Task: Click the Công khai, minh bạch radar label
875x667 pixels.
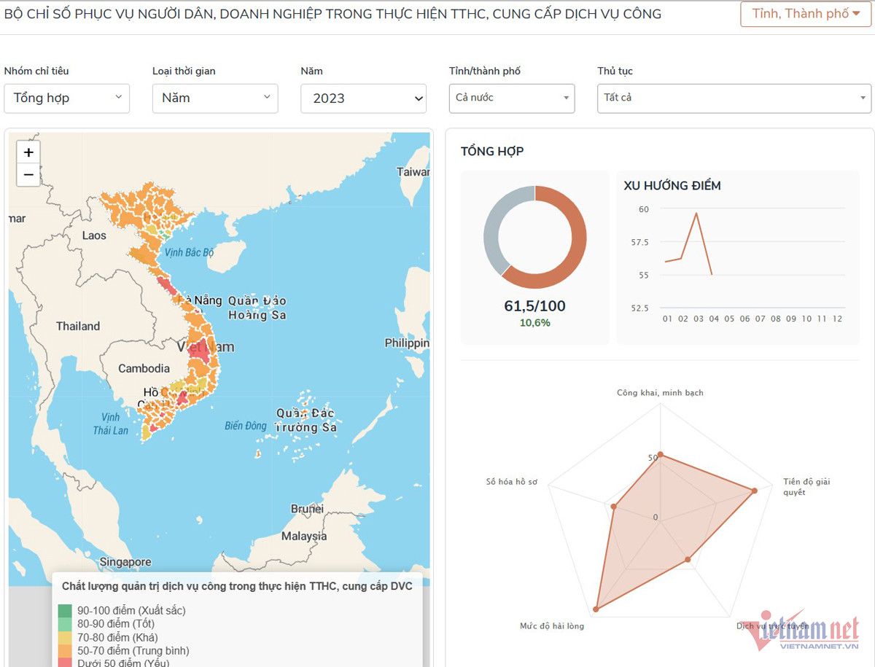Action: pos(660,393)
